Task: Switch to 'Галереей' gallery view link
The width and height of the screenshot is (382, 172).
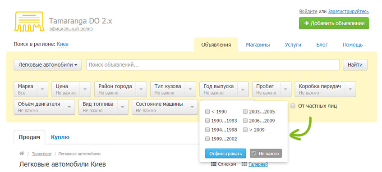Action: point(258,164)
